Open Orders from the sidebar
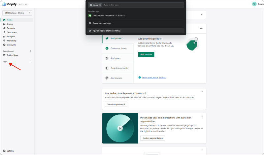Viewport: 264px width, 155px height. 10,24
